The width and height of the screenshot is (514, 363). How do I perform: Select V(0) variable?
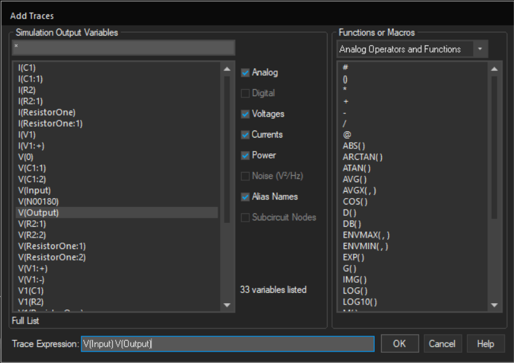click(x=25, y=157)
